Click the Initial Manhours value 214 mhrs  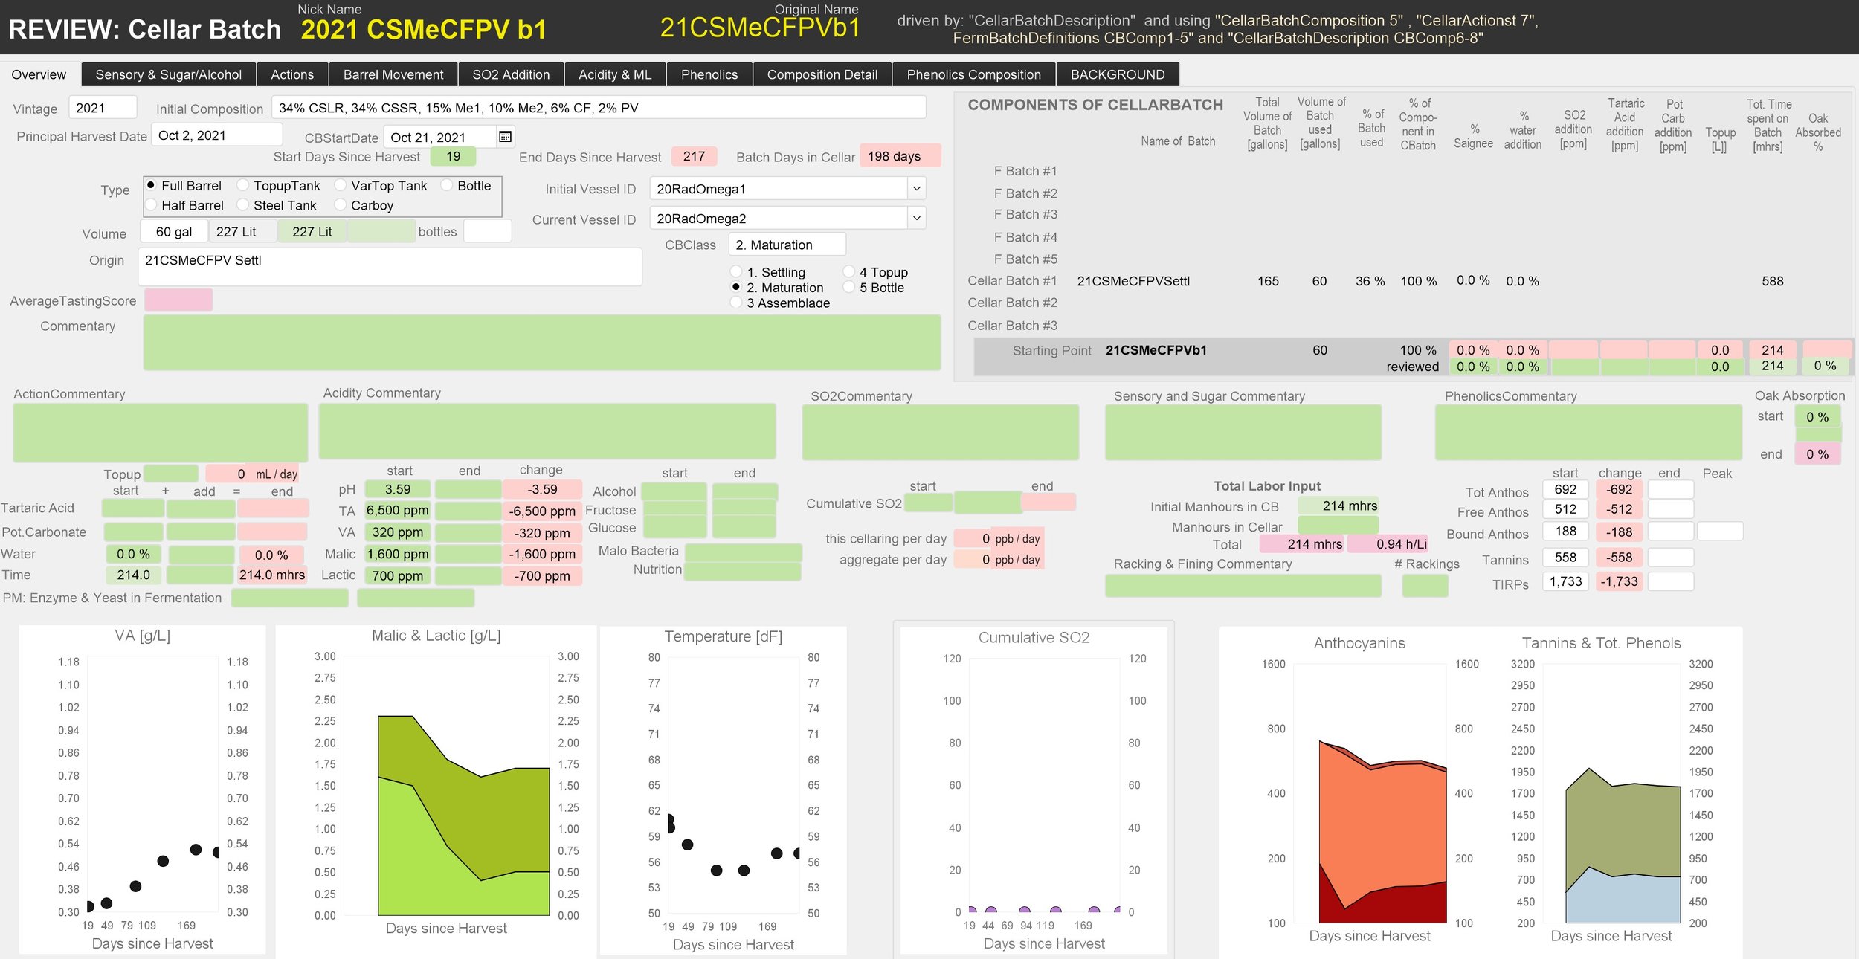1338,506
